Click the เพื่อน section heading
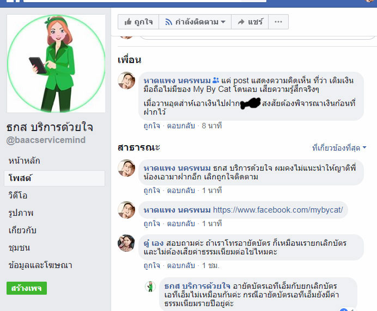377x311 pixels. (129, 60)
